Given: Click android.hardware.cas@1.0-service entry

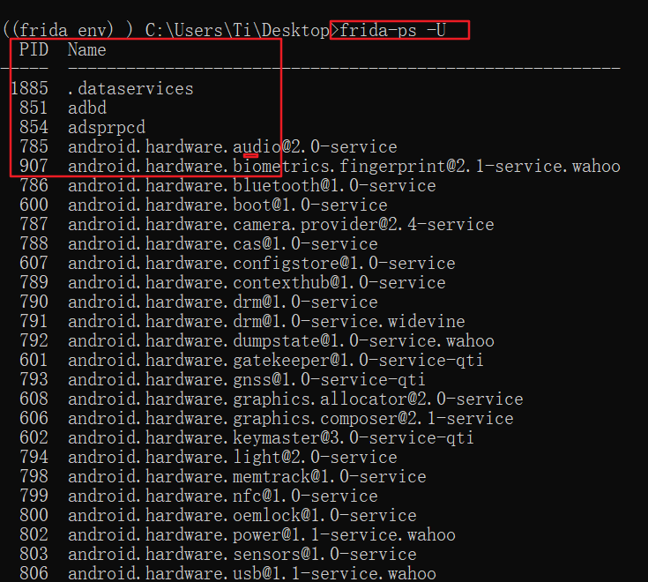Looking at the screenshot, I should 223,244.
